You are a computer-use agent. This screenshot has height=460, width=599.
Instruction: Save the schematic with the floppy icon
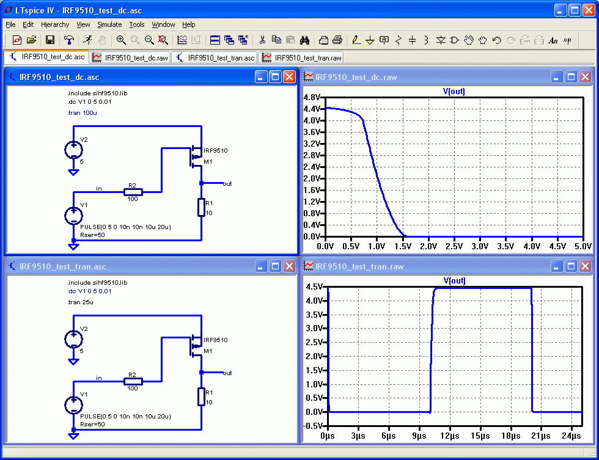[50, 40]
